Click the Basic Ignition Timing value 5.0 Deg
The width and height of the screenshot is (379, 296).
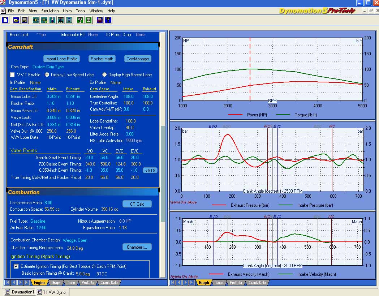coord(83,274)
